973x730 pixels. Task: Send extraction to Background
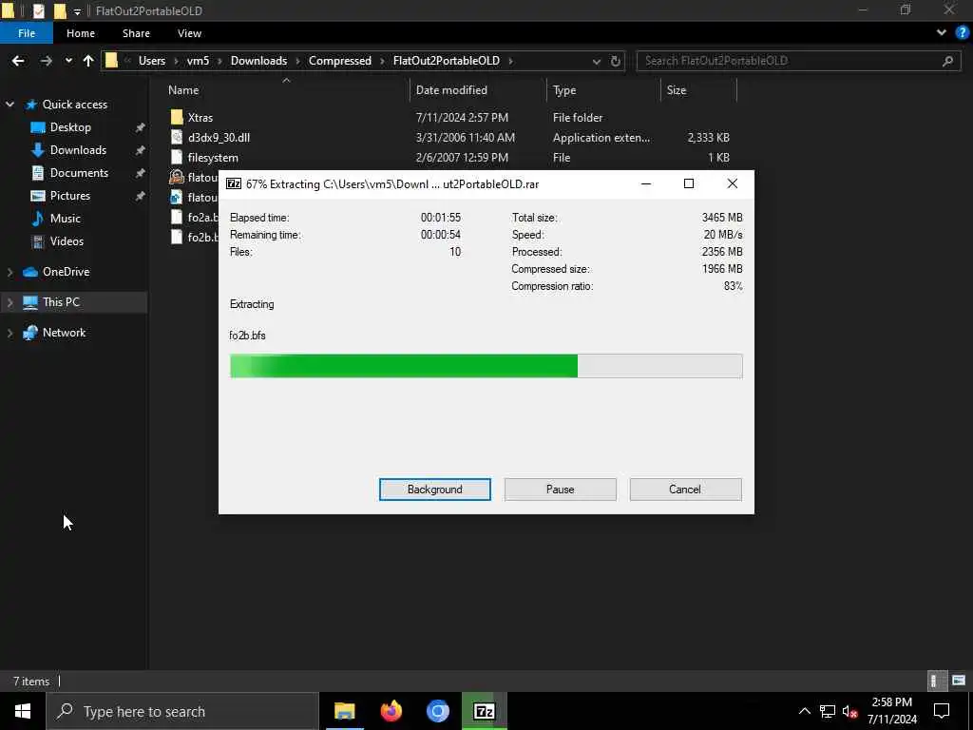(x=435, y=490)
